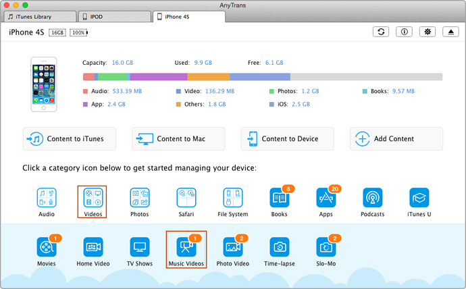Open the Photos category

140,201
